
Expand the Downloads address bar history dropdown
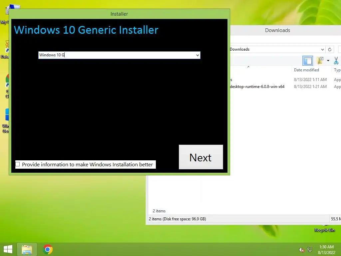coord(322,49)
